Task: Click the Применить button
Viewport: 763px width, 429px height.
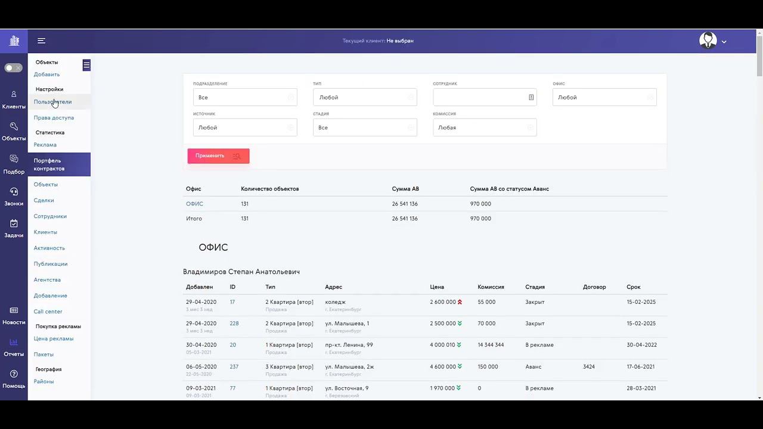Action: click(x=218, y=156)
